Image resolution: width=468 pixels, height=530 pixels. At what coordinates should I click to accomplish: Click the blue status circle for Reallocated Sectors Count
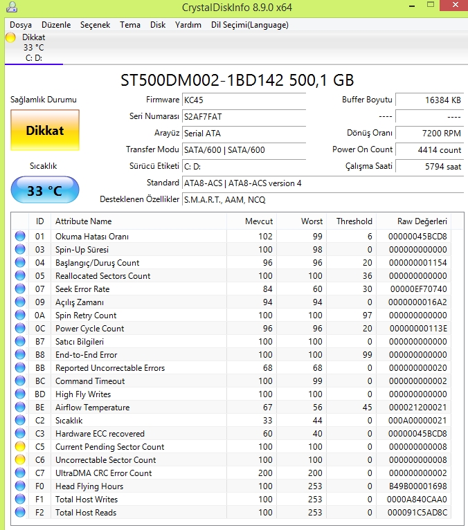pos(19,276)
